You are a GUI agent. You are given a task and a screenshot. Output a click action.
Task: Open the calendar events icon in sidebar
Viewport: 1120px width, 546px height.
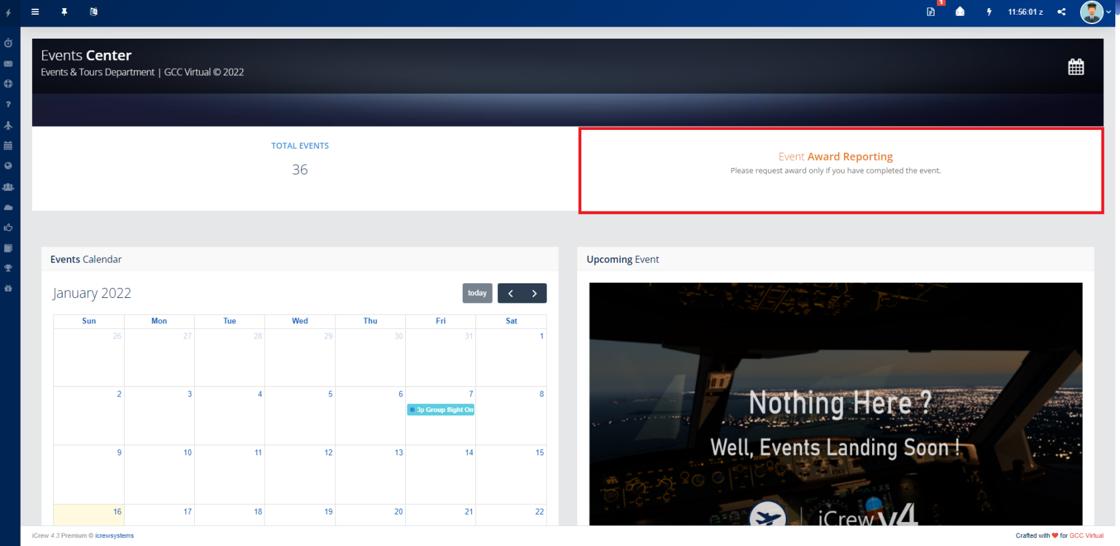coord(8,145)
